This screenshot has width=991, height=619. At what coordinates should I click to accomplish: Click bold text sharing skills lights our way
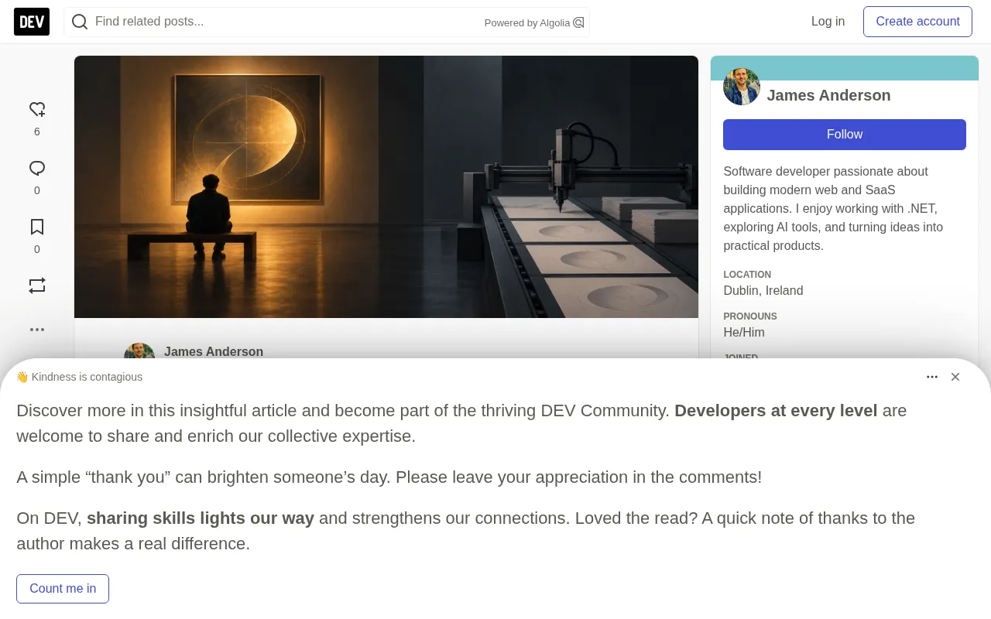click(201, 518)
